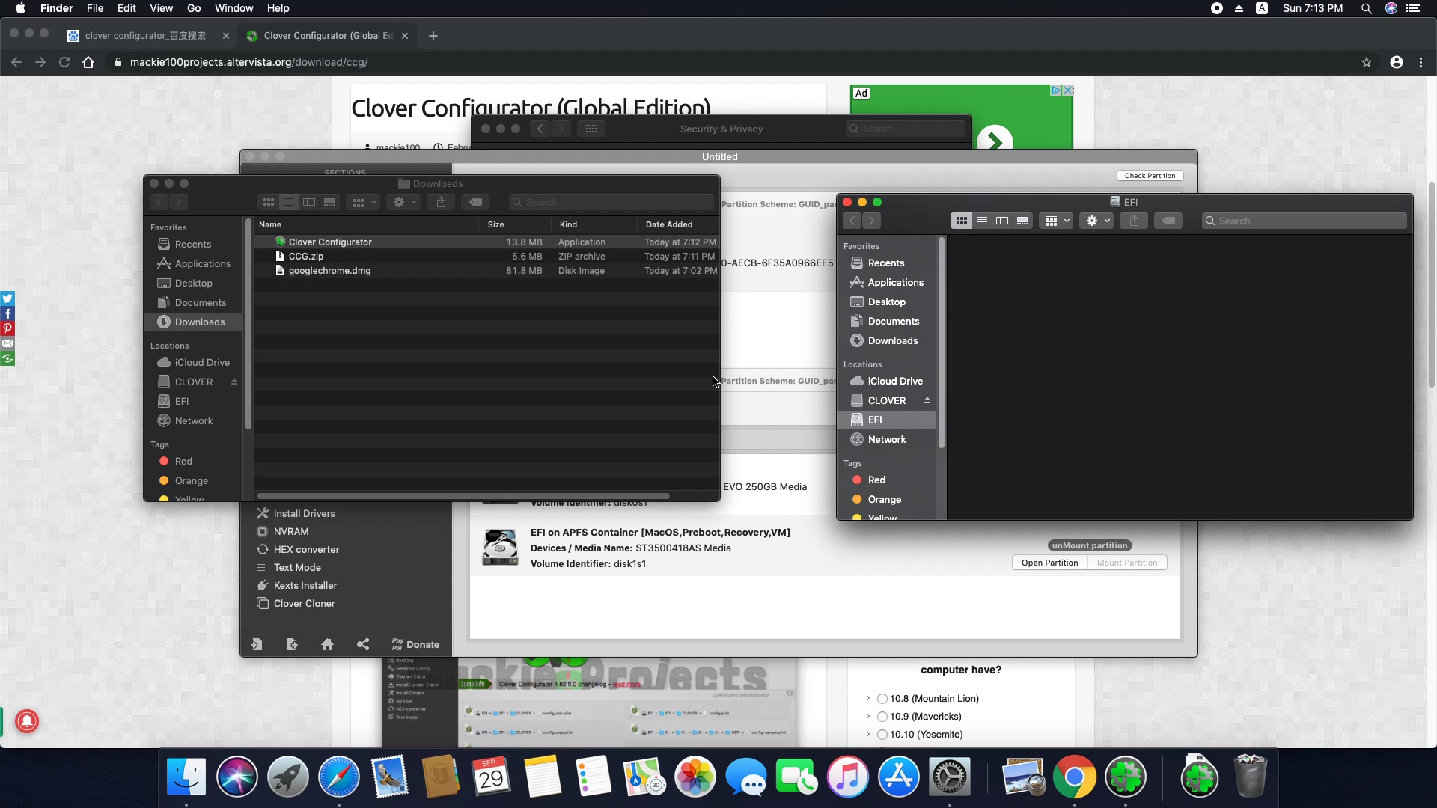
Task: Click the tags icon in EFI window toolbar
Action: (1168, 221)
